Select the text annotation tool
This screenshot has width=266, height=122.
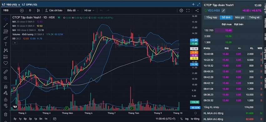6,44
